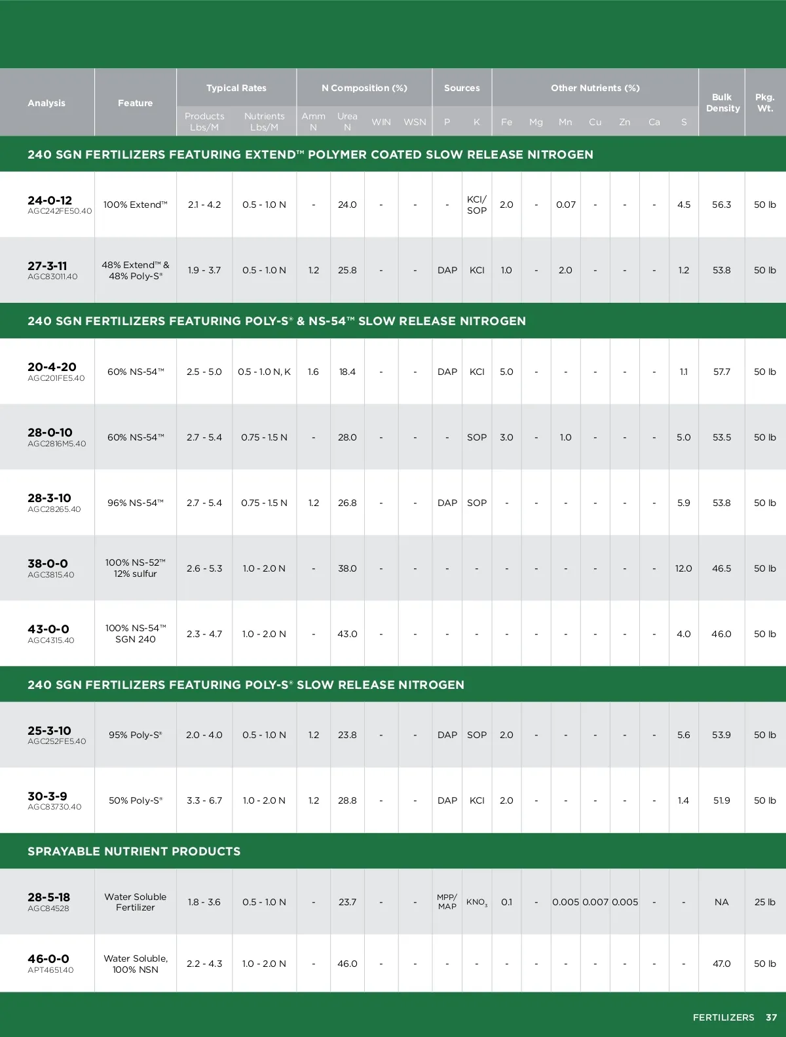Click the 95% Poly-S feature cell
Viewport: 786px width, 1037px height.
[x=136, y=735]
